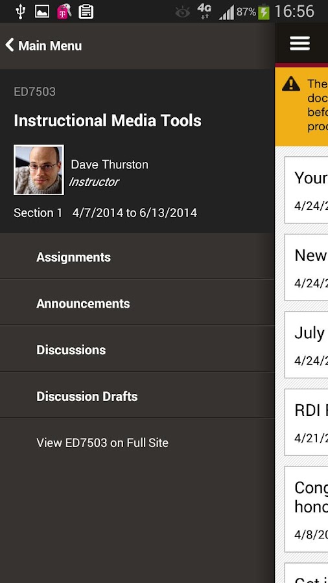328x583 pixels.
Task: Tap the hamburger menu icon
Action: coord(299,43)
